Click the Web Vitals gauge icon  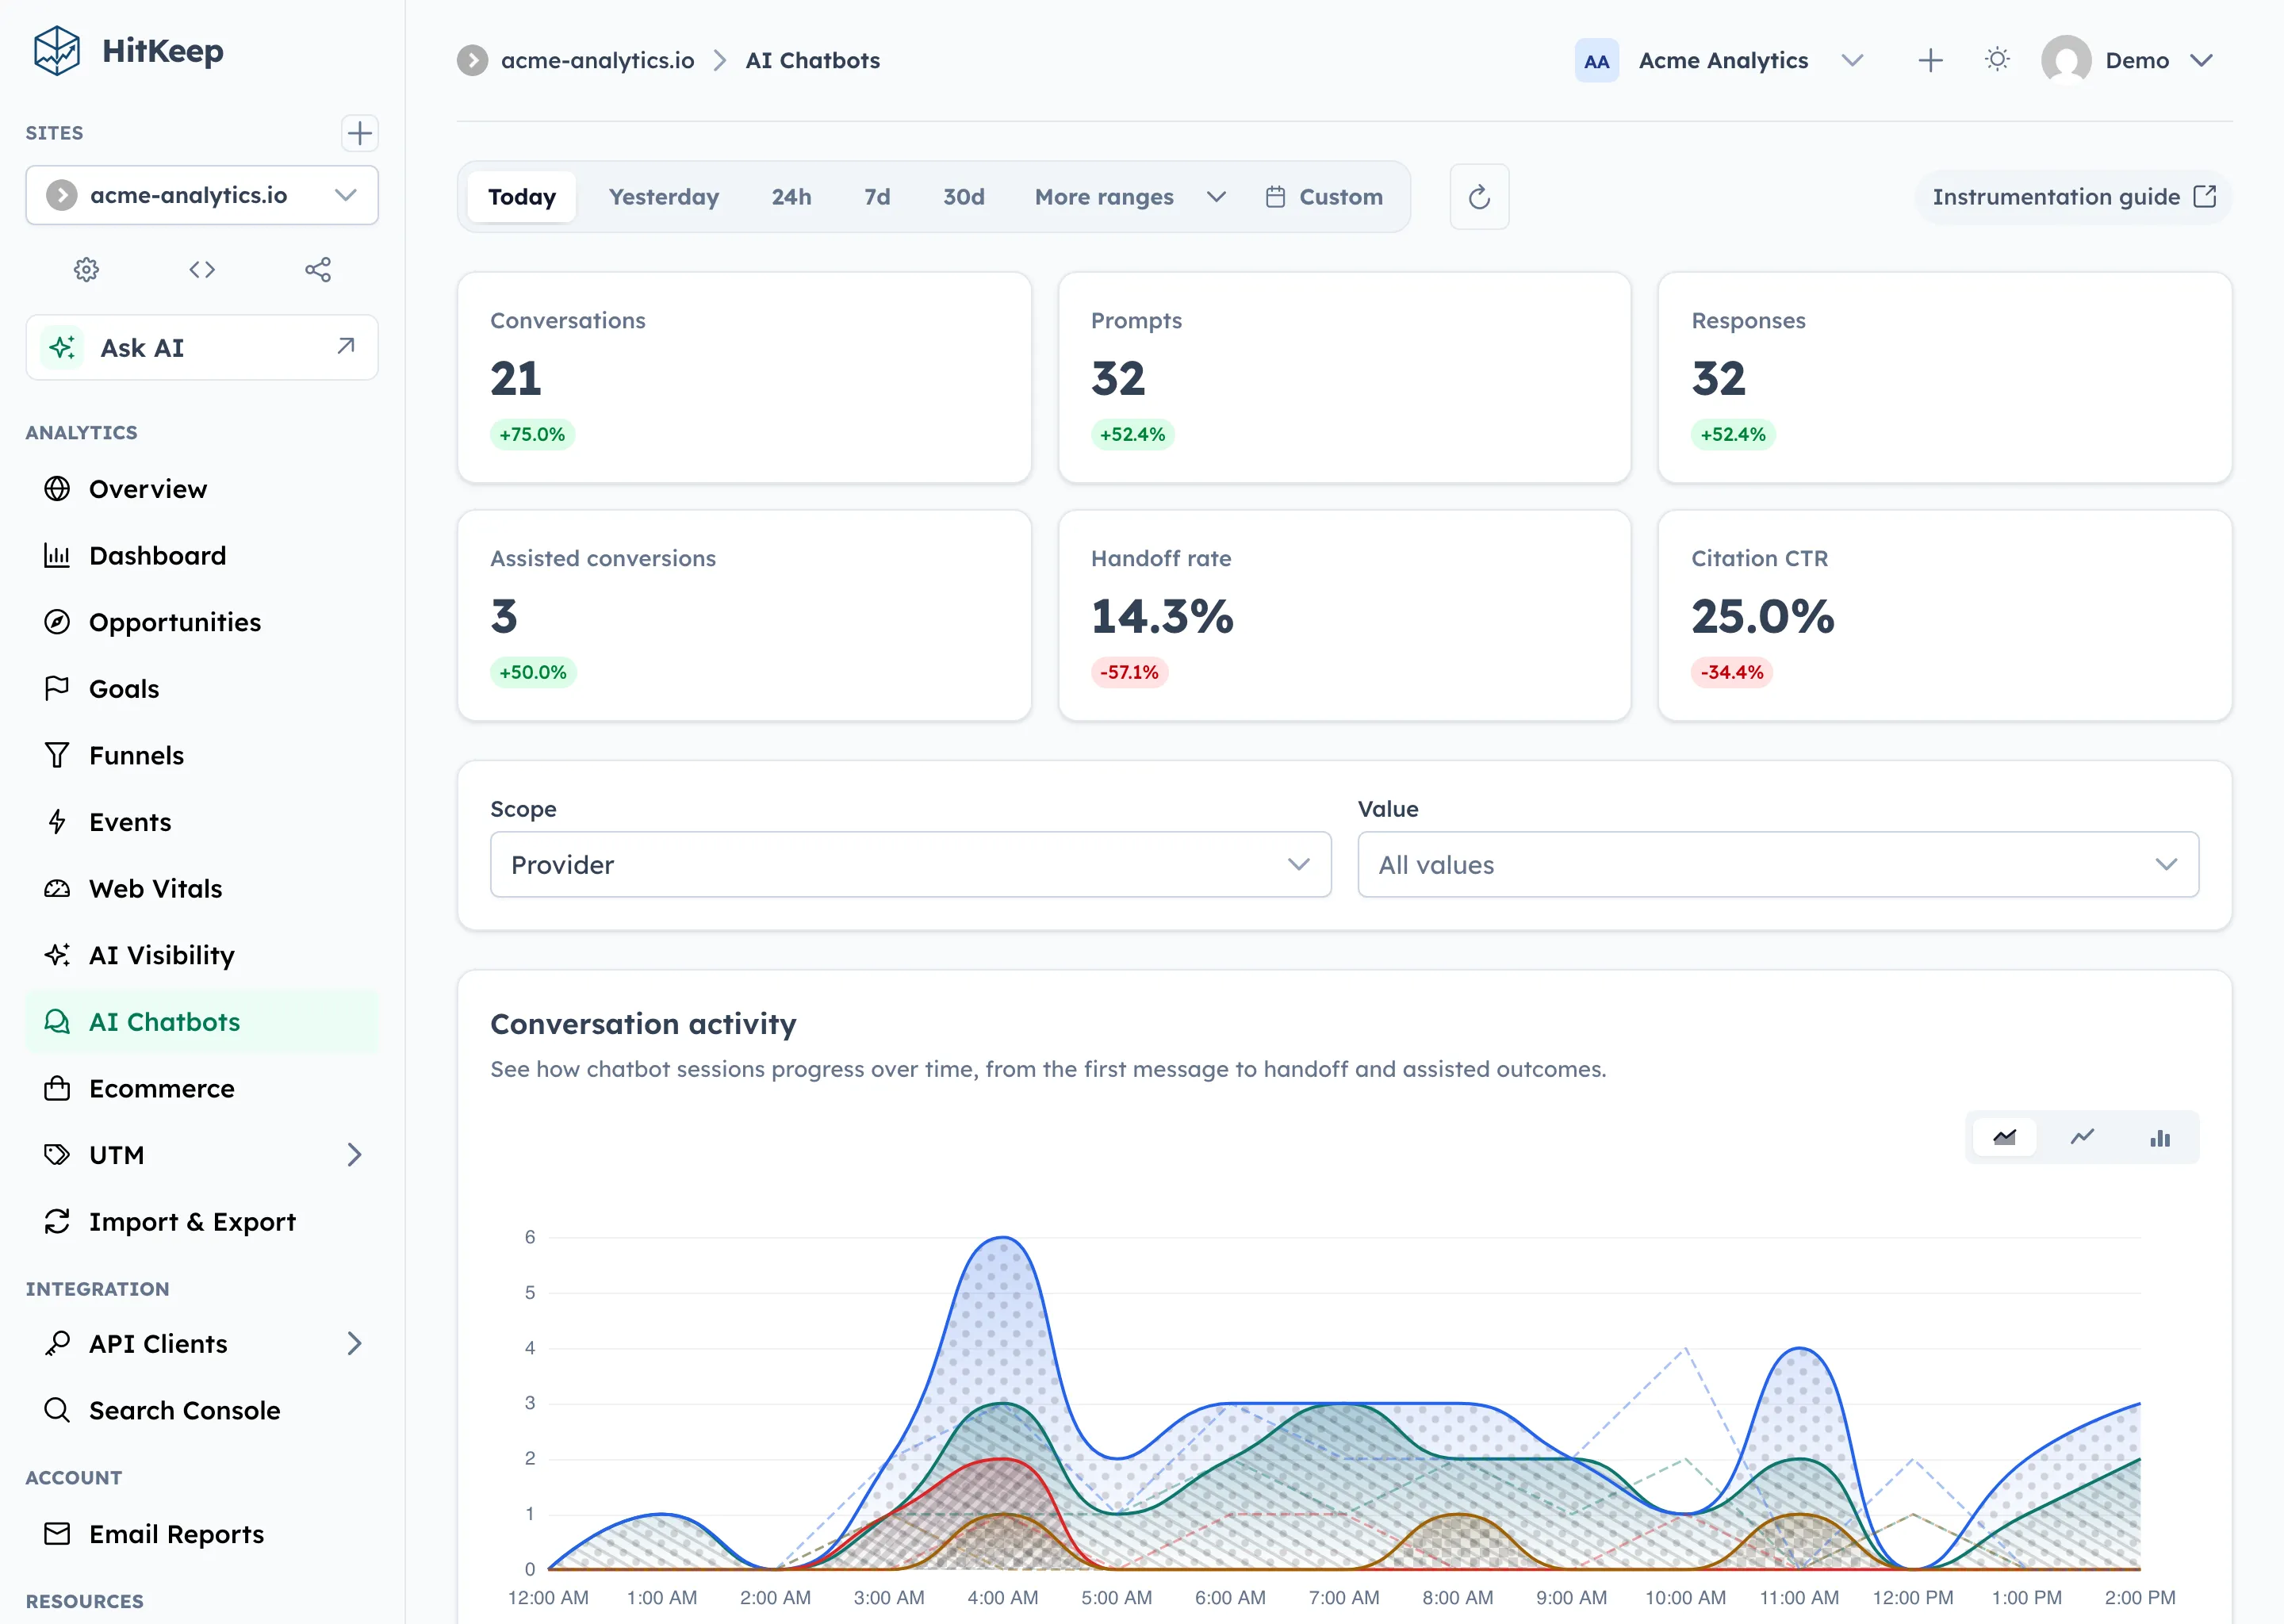pos(57,888)
